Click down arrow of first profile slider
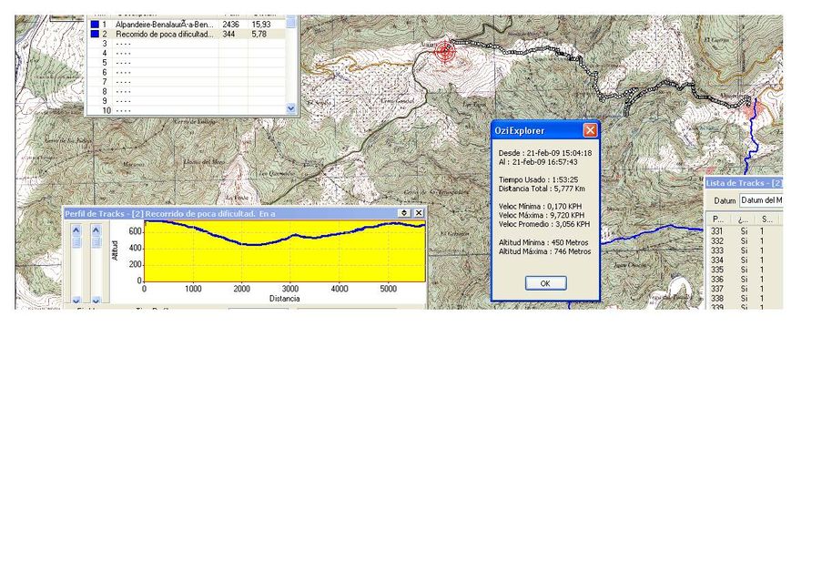 76,301
